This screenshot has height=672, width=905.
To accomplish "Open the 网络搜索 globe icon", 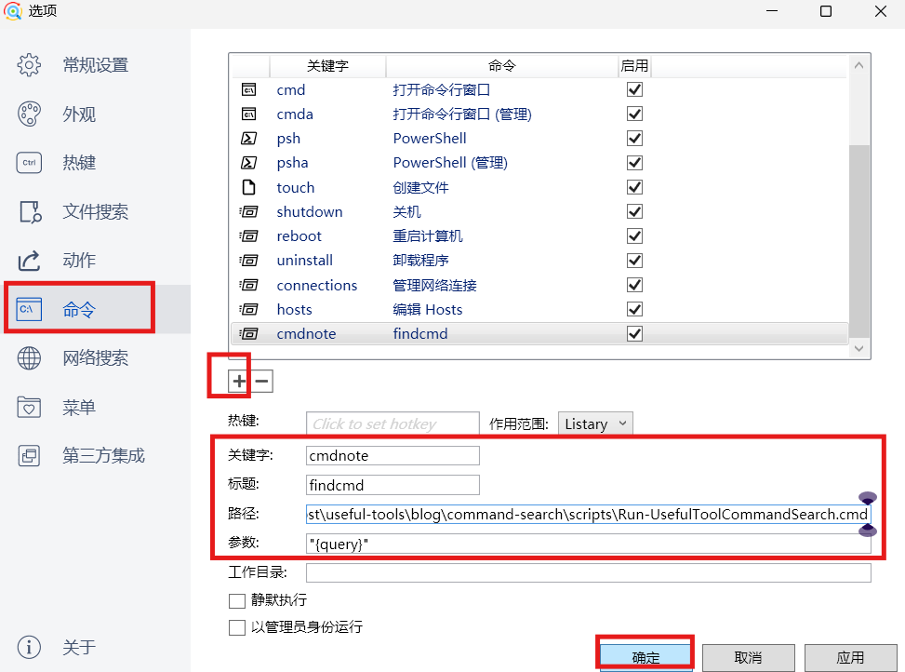I will 29,358.
